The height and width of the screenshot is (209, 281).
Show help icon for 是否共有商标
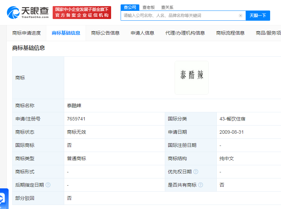coord(200,185)
